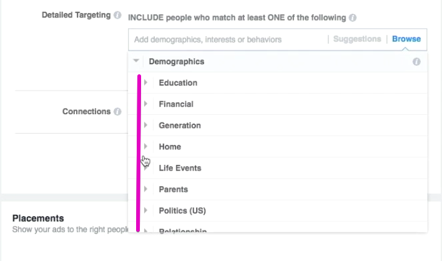Click the Demographics info icon
This screenshot has width=442, height=261.
click(416, 62)
